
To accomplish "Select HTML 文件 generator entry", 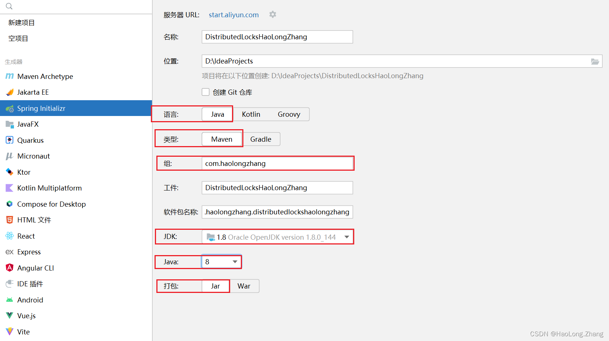I will (76, 220).
